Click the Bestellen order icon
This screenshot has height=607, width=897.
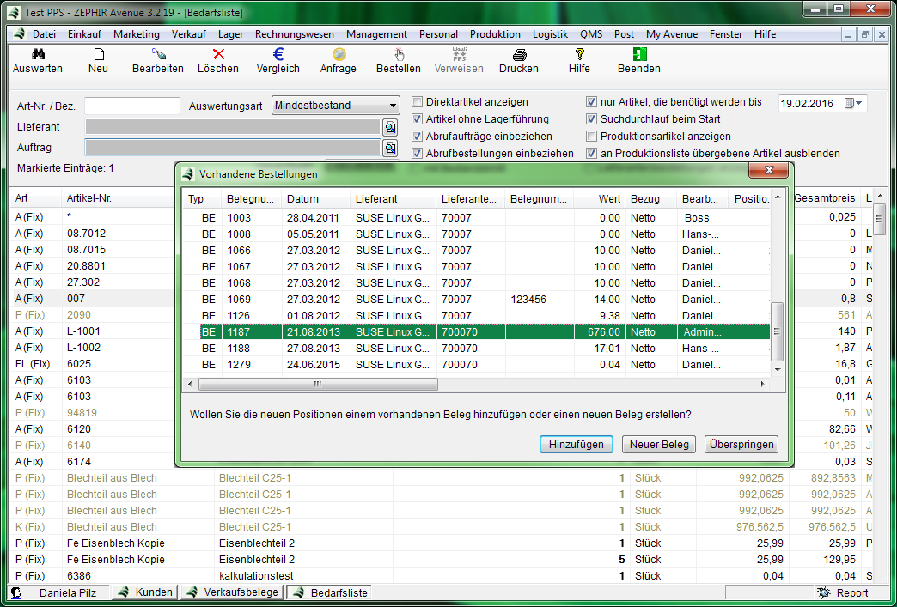click(x=399, y=54)
